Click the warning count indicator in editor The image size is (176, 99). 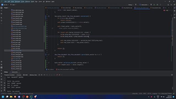tap(167, 10)
